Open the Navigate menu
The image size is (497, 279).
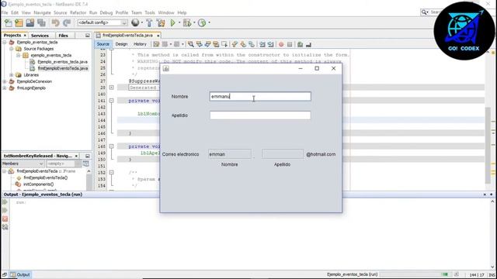(42, 12)
